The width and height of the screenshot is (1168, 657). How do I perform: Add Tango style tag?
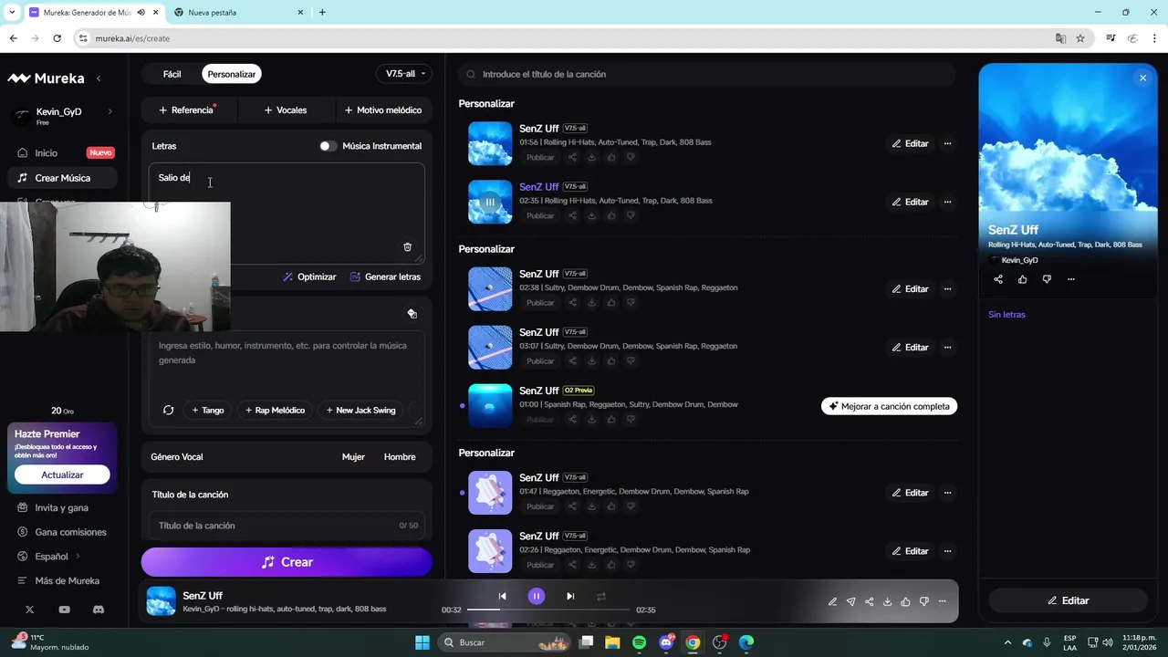pyautogui.click(x=207, y=411)
